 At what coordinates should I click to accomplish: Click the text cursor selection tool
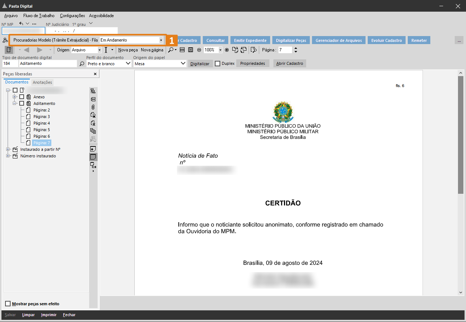tap(106, 50)
